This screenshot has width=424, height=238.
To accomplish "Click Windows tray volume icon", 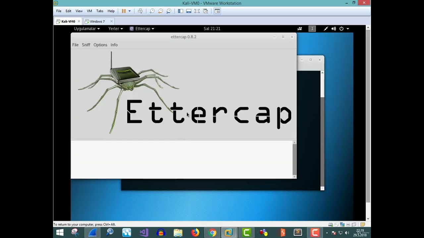I will click(x=347, y=233).
